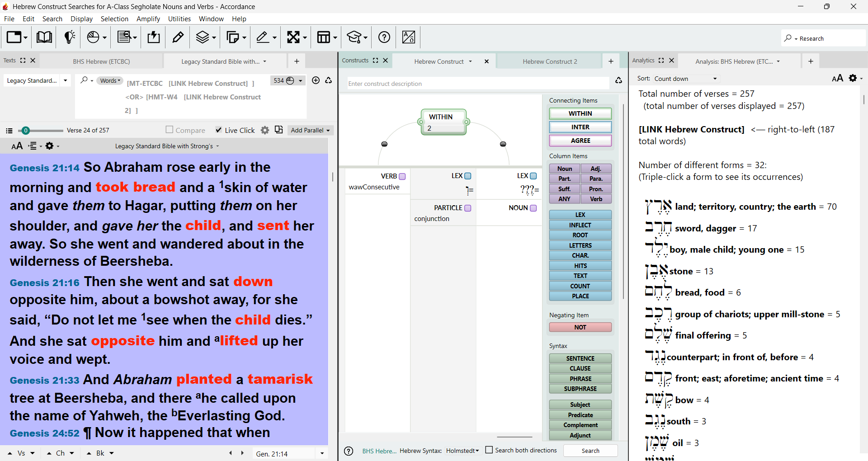868x461 pixels.
Task: Open the Add Parallel dropdown
Action: 310,130
